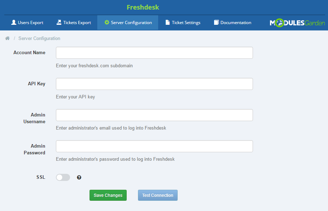Viewport: 328px width, 211px height.
Task: Click the ModulesGarden logo
Action: [297, 23]
